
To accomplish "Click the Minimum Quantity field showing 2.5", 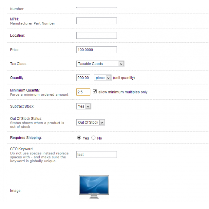I will coord(83,92).
